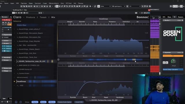
Task: Select the Erase tool in toolbar
Action: pyautogui.click(x=64, y=6)
